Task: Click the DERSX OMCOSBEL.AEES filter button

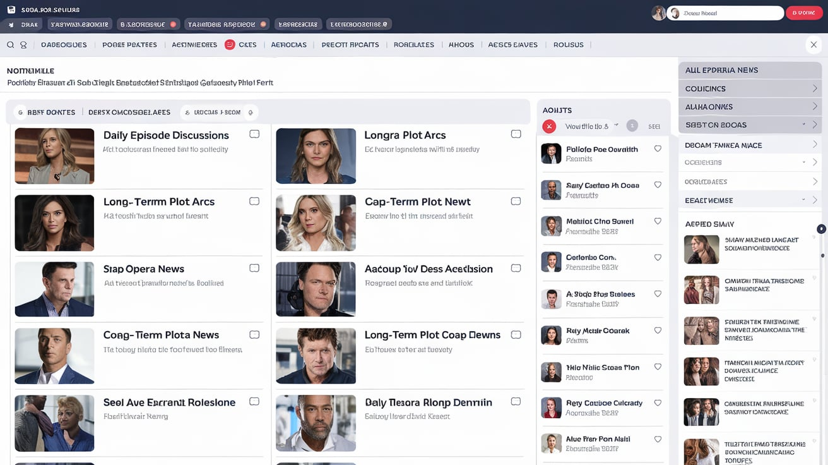Action: click(x=129, y=112)
